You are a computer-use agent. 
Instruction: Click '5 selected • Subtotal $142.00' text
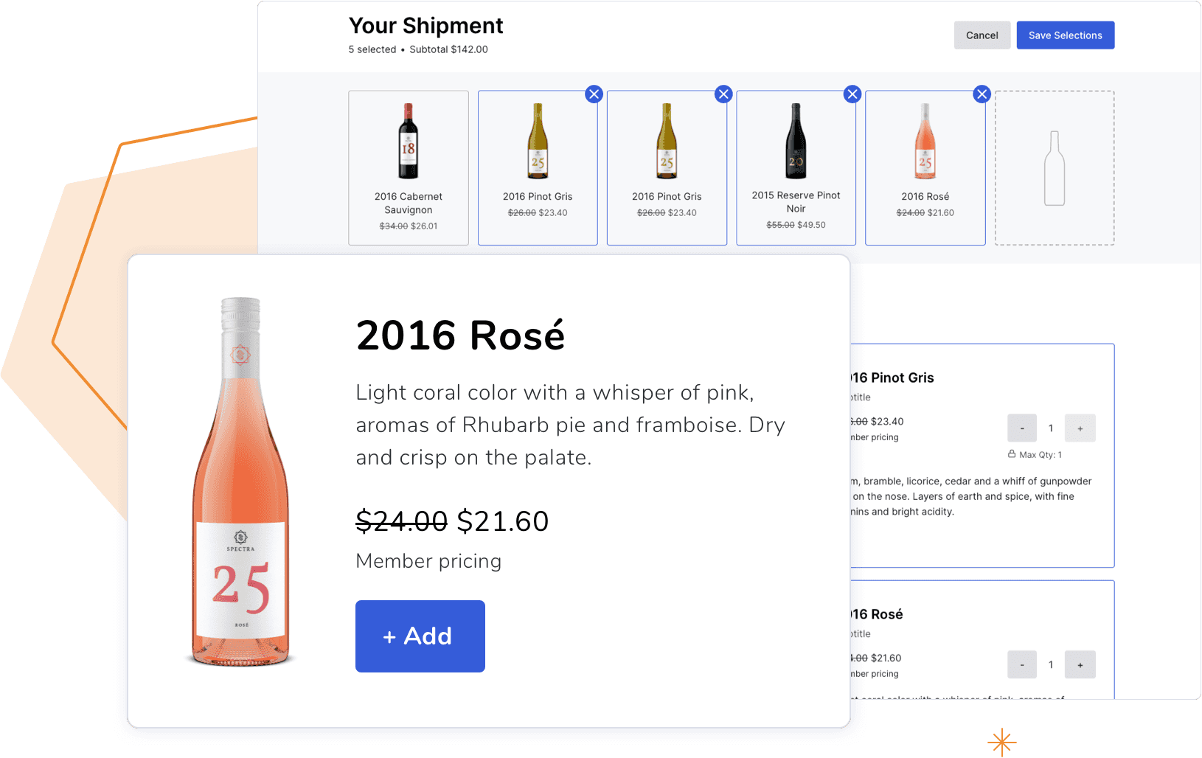(x=418, y=49)
